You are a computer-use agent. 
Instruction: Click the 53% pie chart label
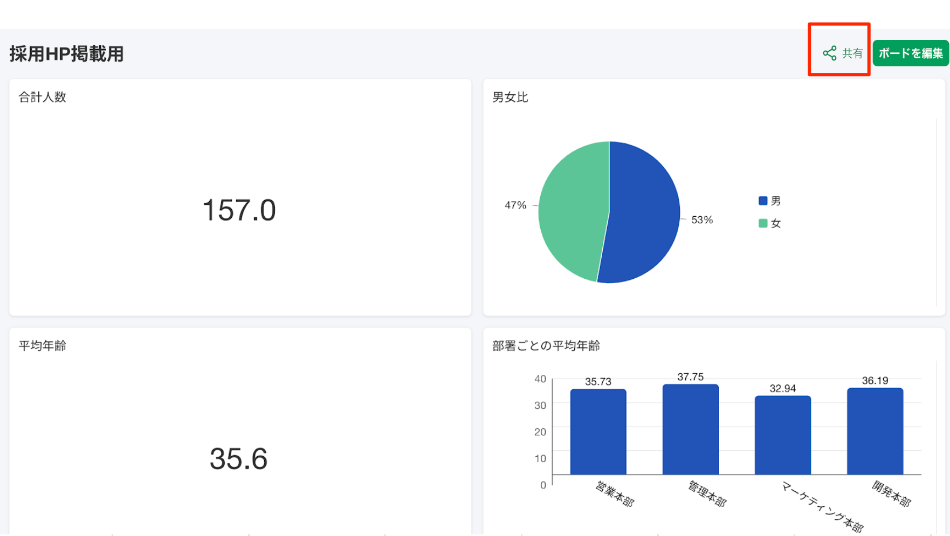click(702, 220)
